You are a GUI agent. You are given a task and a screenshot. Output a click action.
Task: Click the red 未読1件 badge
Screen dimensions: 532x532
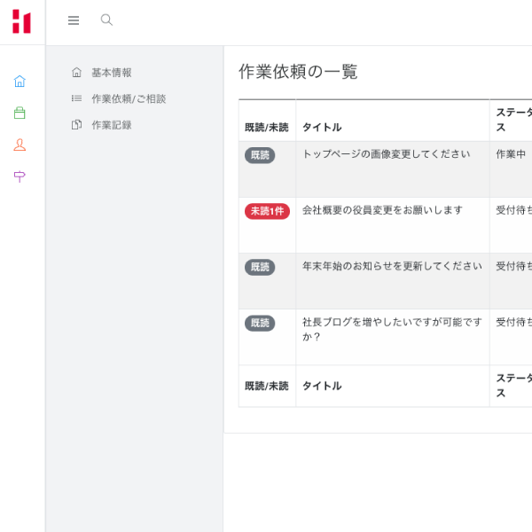267,211
